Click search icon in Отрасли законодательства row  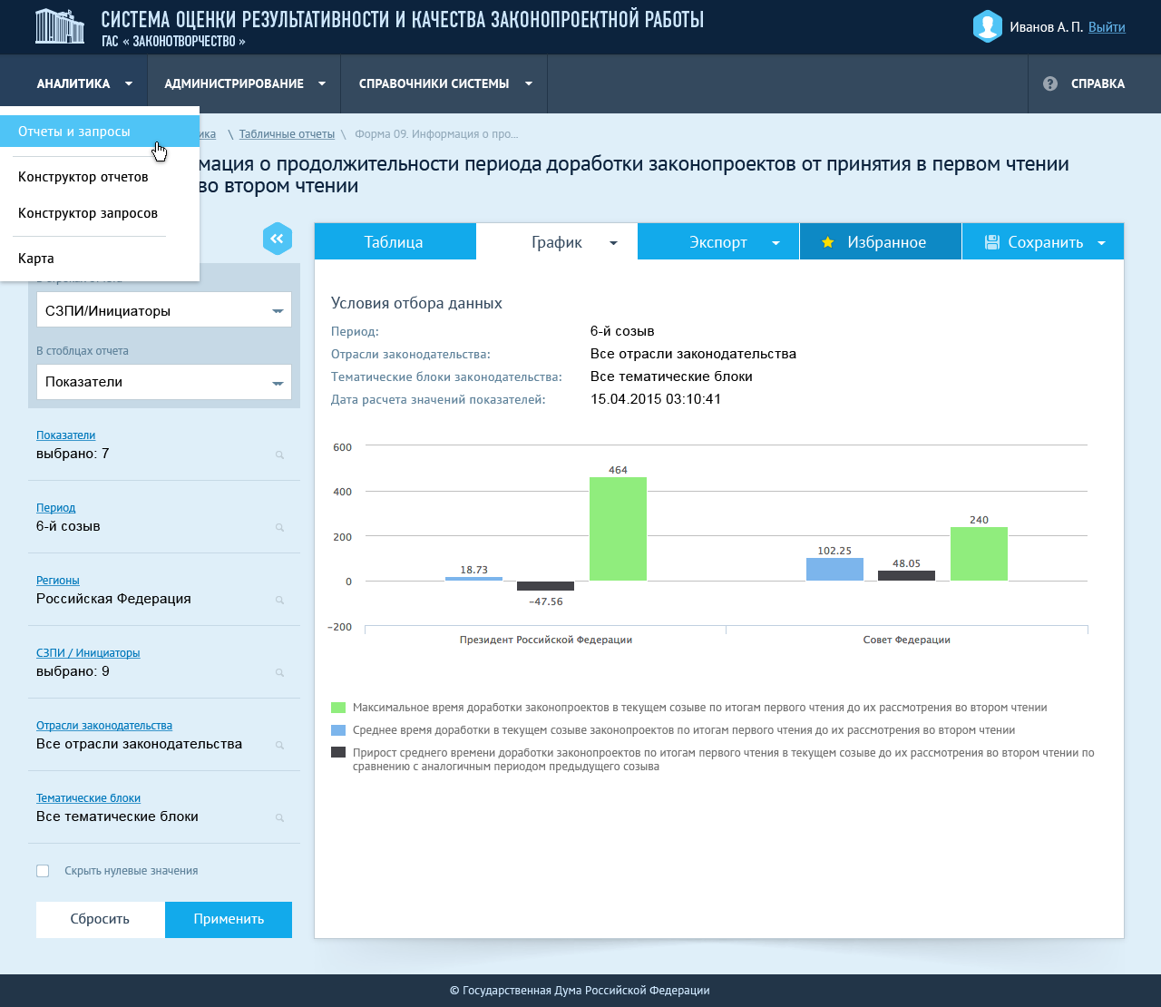click(280, 746)
